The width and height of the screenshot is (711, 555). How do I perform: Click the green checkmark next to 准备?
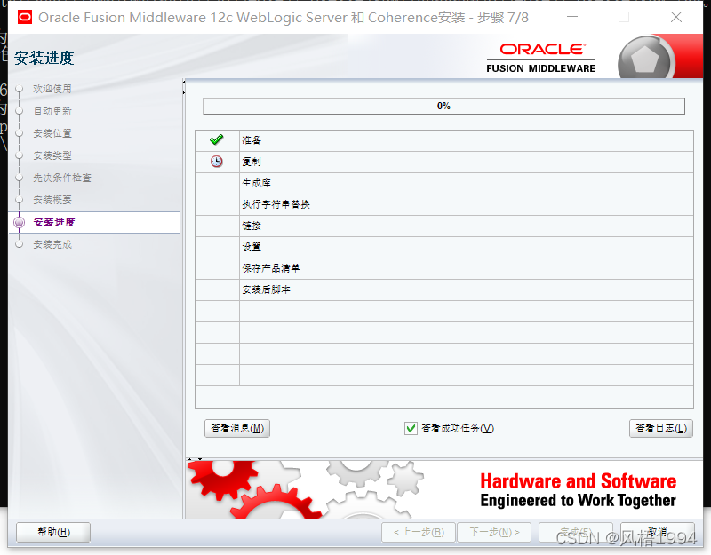(217, 139)
